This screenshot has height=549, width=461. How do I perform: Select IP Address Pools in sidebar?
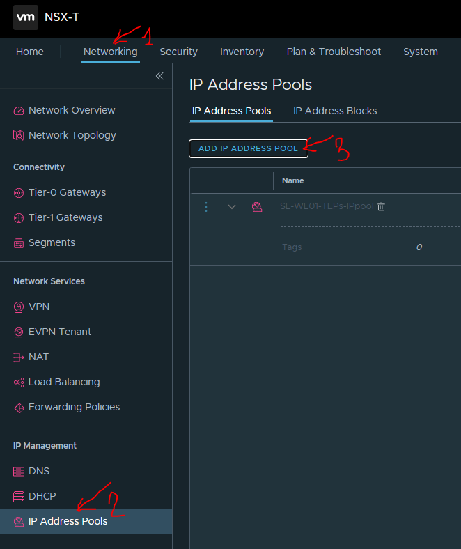point(86,521)
